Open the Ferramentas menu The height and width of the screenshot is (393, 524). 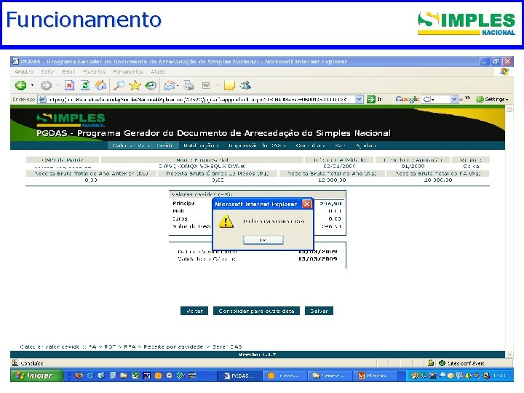(128, 71)
